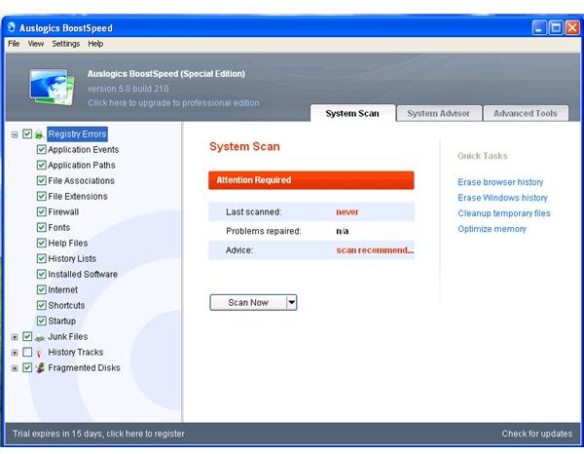Viewport: 584px width, 454px height.
Task: Switch to the Advanced Tools tab
Action: (x=526, y=113)
